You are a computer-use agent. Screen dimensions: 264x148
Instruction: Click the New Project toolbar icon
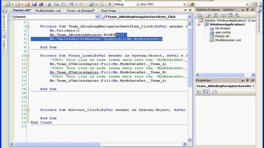(x=7, y=5)
